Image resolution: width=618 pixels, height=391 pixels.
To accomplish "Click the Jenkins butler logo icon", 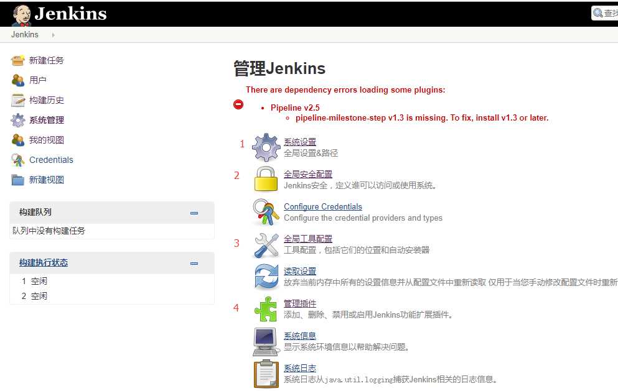I will coord(21,15).
